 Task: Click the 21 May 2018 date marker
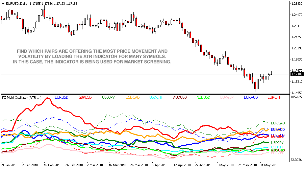click(x=248, y=165)
